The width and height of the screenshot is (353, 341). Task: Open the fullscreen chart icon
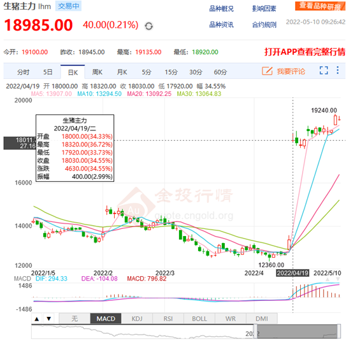[324, 71]
